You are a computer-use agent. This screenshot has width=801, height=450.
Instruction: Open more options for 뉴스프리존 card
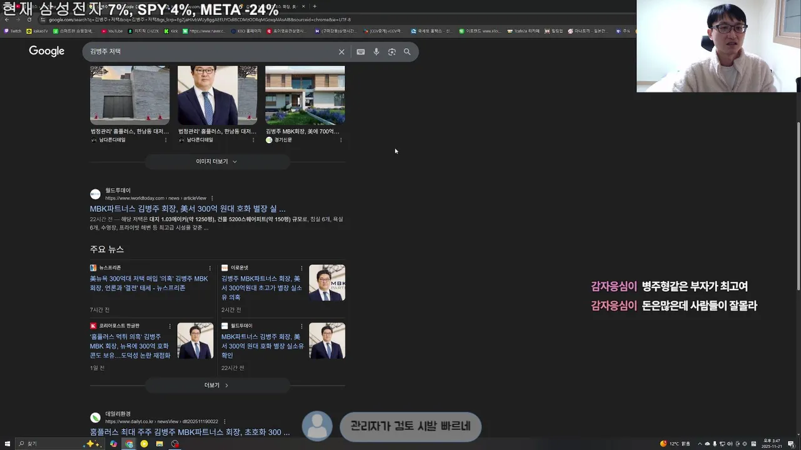click(x=210, y=268)
